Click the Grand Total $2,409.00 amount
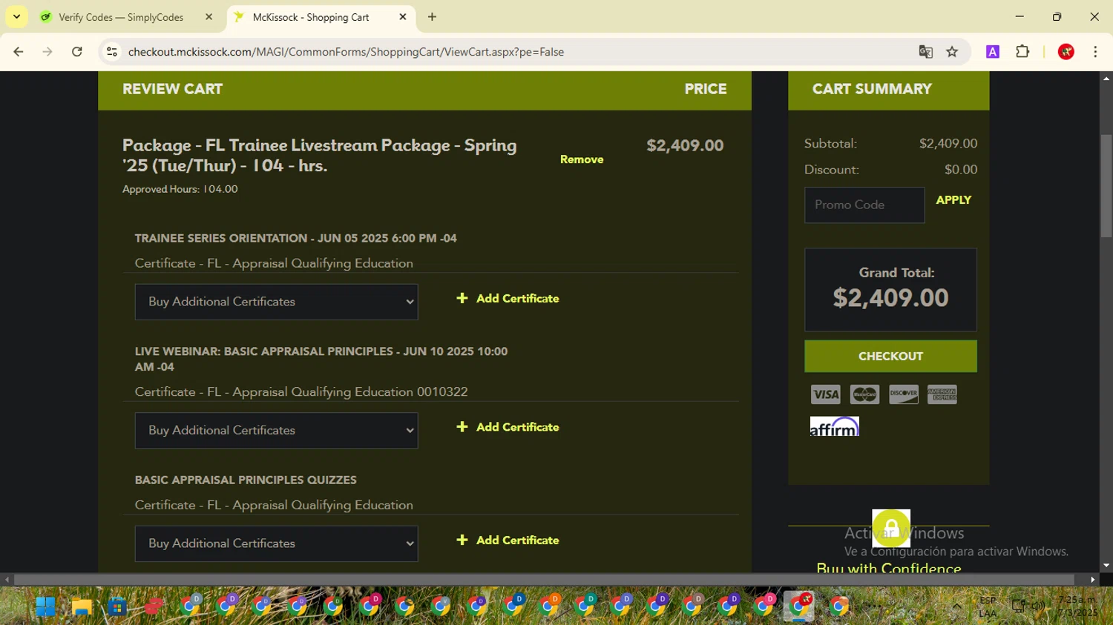The width and height of the screenshot is (1113, 625). click(x=890, y=298)
